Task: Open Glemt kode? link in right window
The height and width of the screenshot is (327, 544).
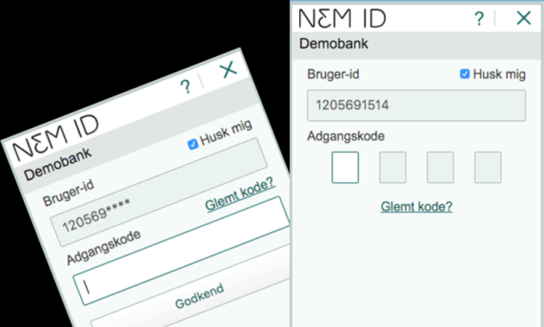Action: pos(416,207)
